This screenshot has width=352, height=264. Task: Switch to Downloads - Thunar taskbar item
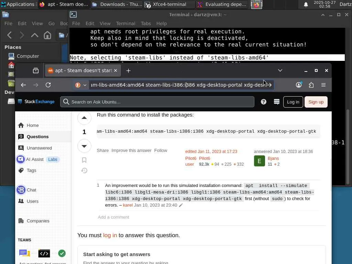[117, 4]
